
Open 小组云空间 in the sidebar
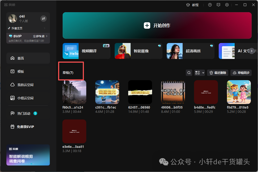(28, 98)
